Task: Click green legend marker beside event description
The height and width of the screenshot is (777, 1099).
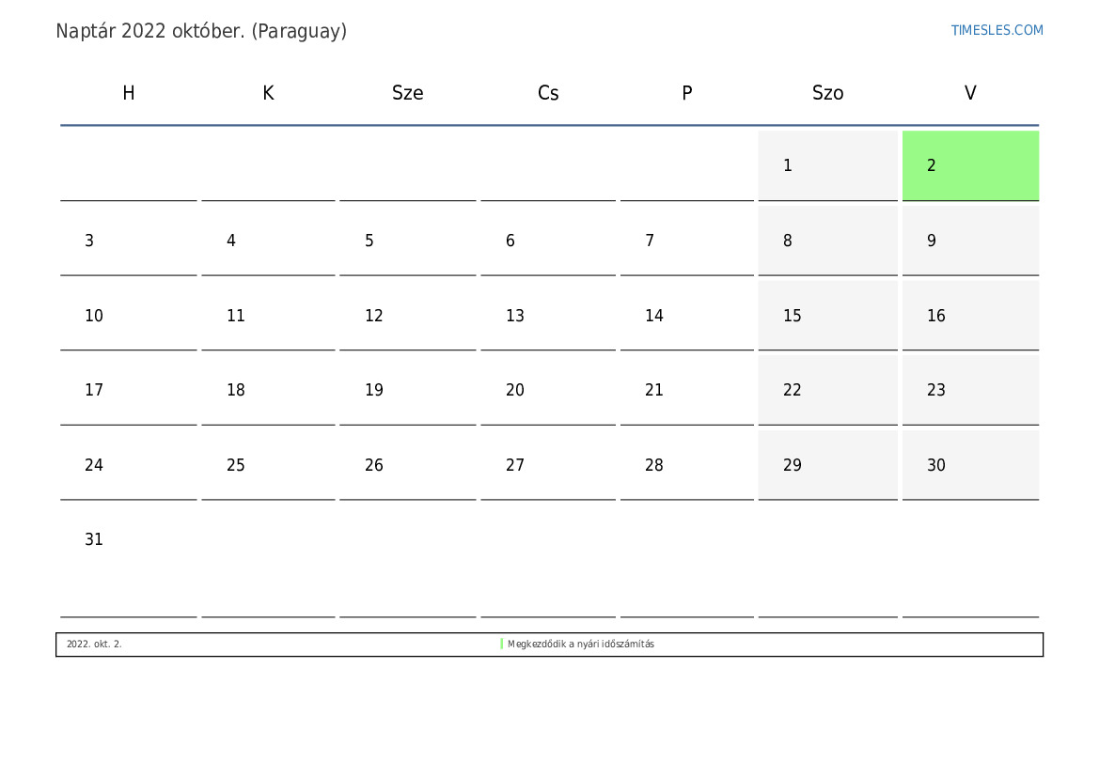Action: [x=502, y=645]
